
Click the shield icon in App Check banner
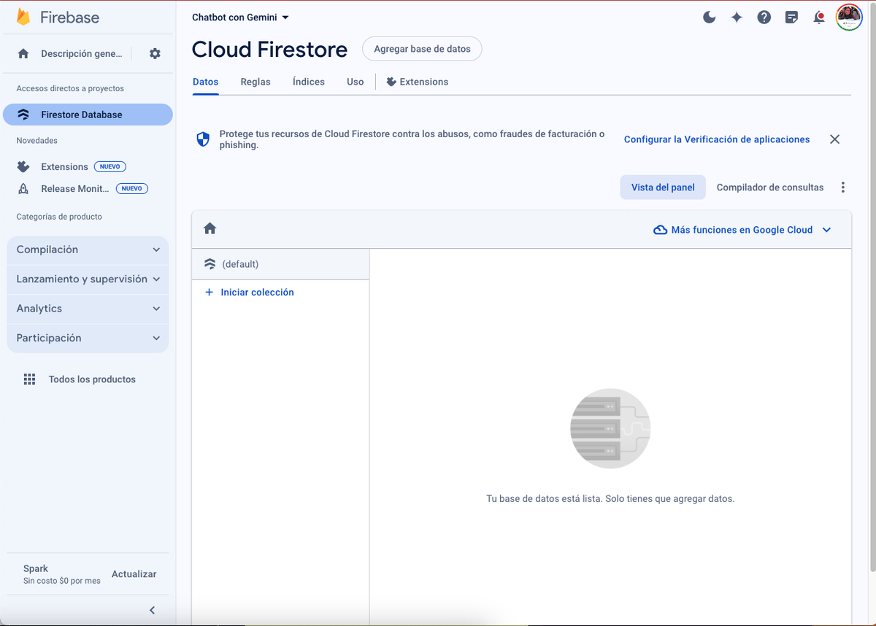pos(204,139)
